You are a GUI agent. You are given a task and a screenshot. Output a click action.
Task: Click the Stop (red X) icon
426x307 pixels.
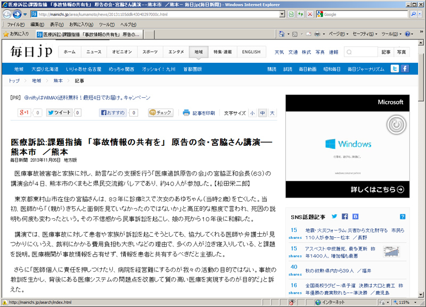pos(310,14)
